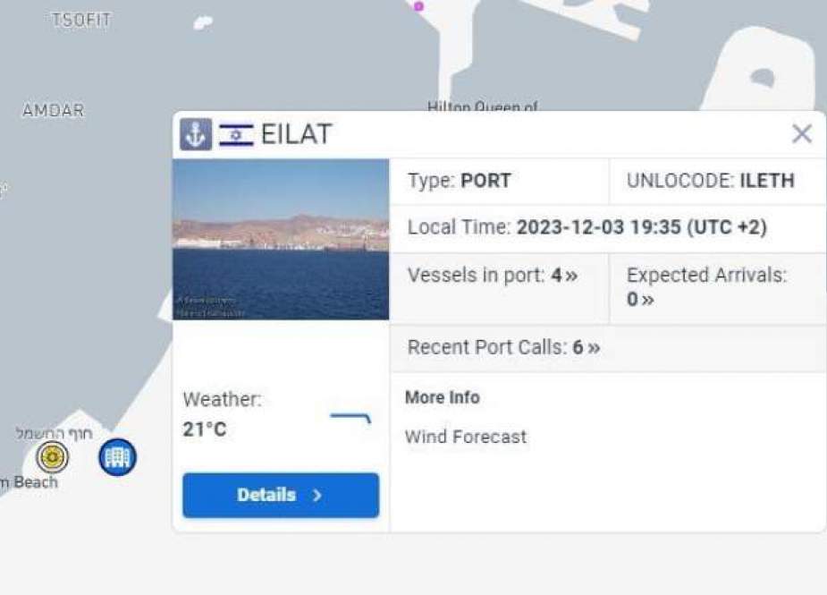Click the blue Details button
This screenshot has width=827, height=595.
click(x=281, y=495)
